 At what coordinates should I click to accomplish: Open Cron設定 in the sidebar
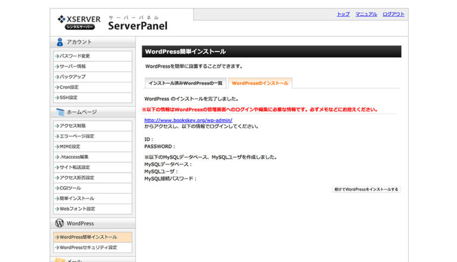[93, 87]
